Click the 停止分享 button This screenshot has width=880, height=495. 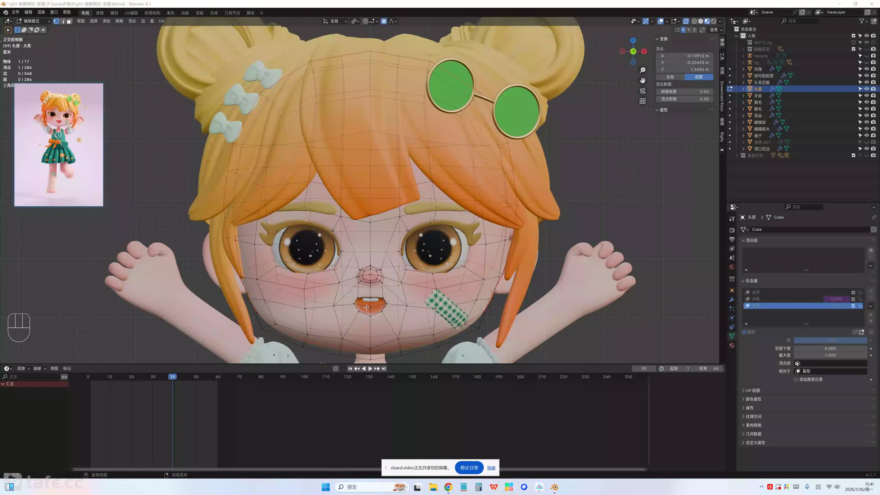click(469, 468)
